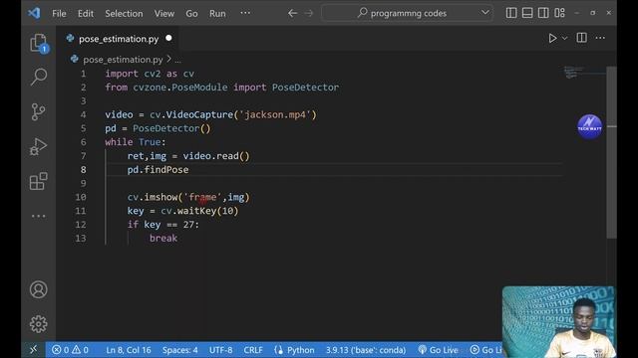This screenshot has height=358, width=638.
Task: Select interpreter 3.9.13 ('base': conda)
Action: 366,350
